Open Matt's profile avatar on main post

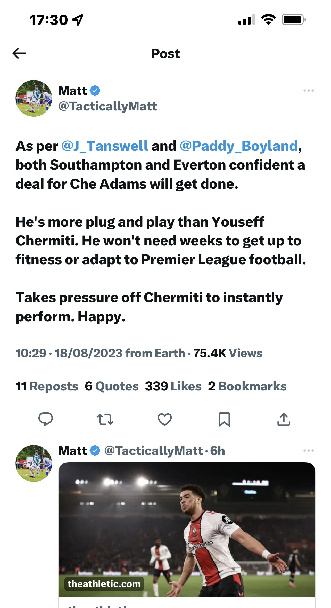[34, 98]
